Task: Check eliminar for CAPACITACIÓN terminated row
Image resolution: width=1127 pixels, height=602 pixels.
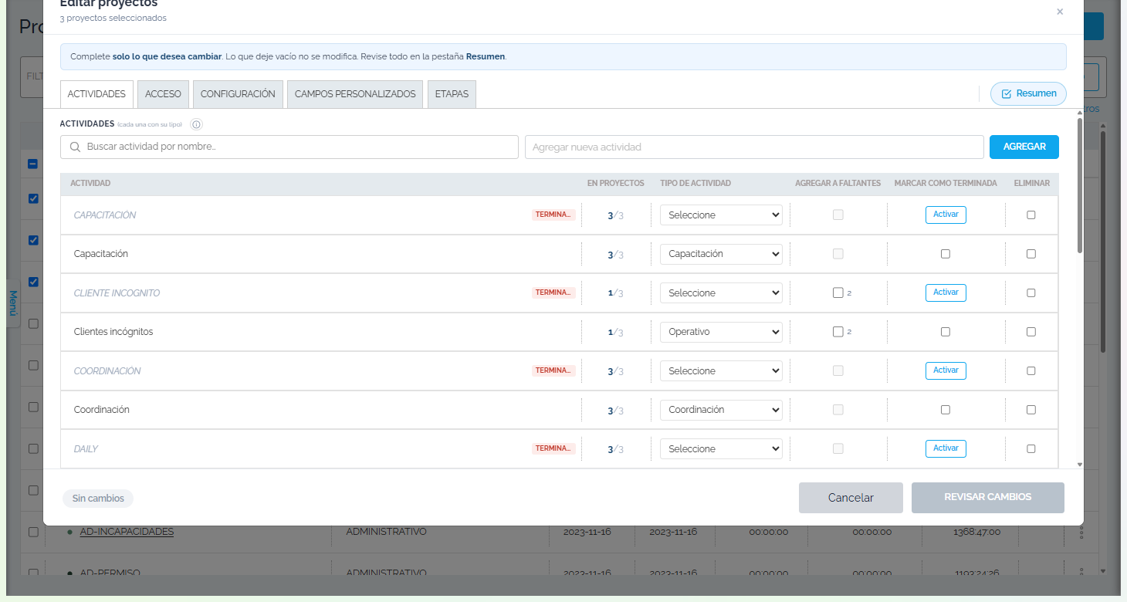Action: 1031,215
